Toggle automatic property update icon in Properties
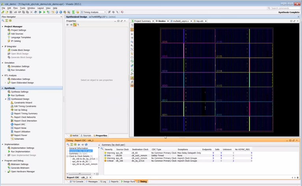 pos(75,25)
